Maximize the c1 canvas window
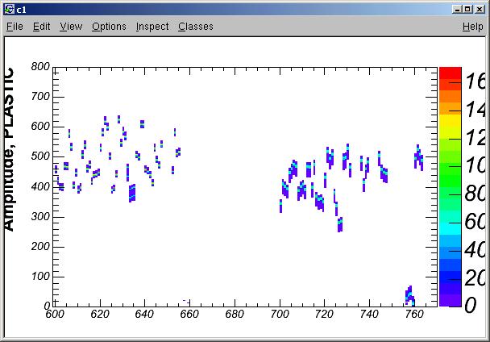The height and width of the screenshot is (342, 490). point(467,10)
